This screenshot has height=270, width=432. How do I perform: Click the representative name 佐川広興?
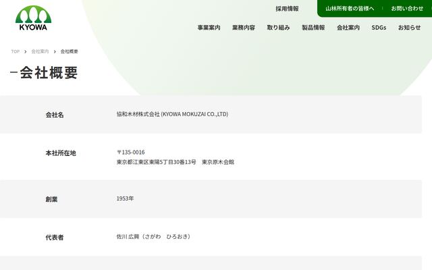tap(154, 237)
